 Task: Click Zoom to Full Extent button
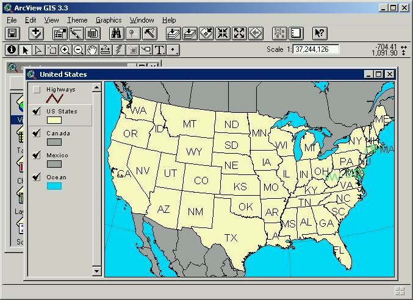(x=173, y=34)
